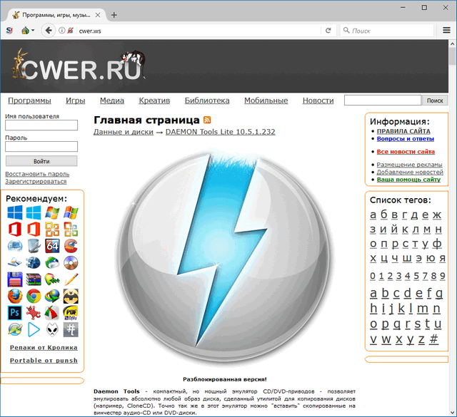Open the Google Chrome icon in recommendations
The width and height of the screenshot is (457, 417).
pos(34,296)
